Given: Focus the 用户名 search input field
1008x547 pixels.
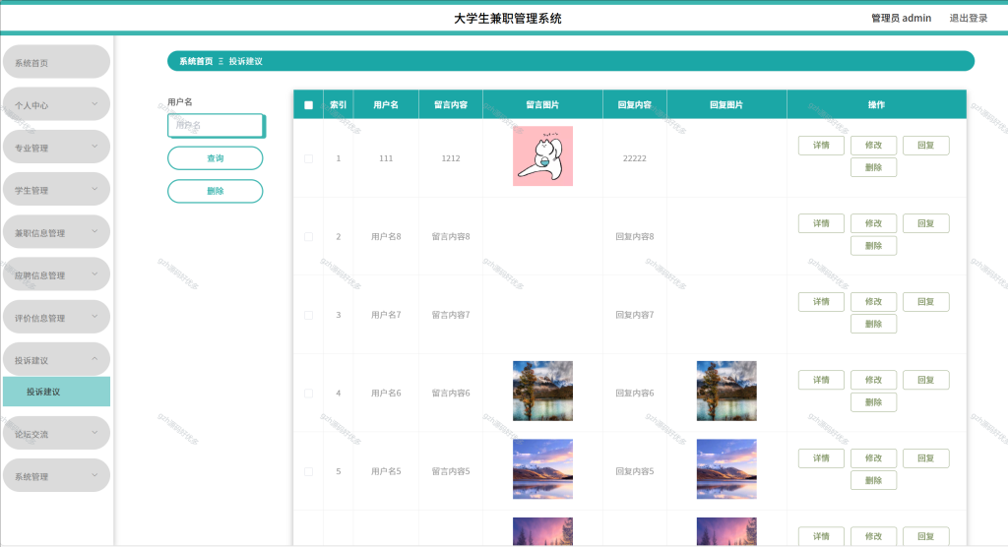Looking at the screenshot, I should (216, 125).
